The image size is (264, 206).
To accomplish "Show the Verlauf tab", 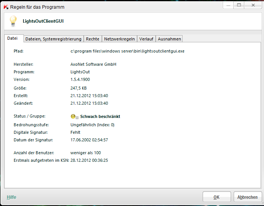I will (x=146, y=39).
